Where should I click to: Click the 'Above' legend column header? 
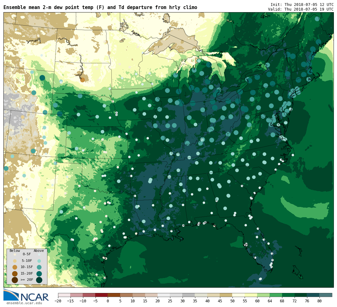click(39, 251)
